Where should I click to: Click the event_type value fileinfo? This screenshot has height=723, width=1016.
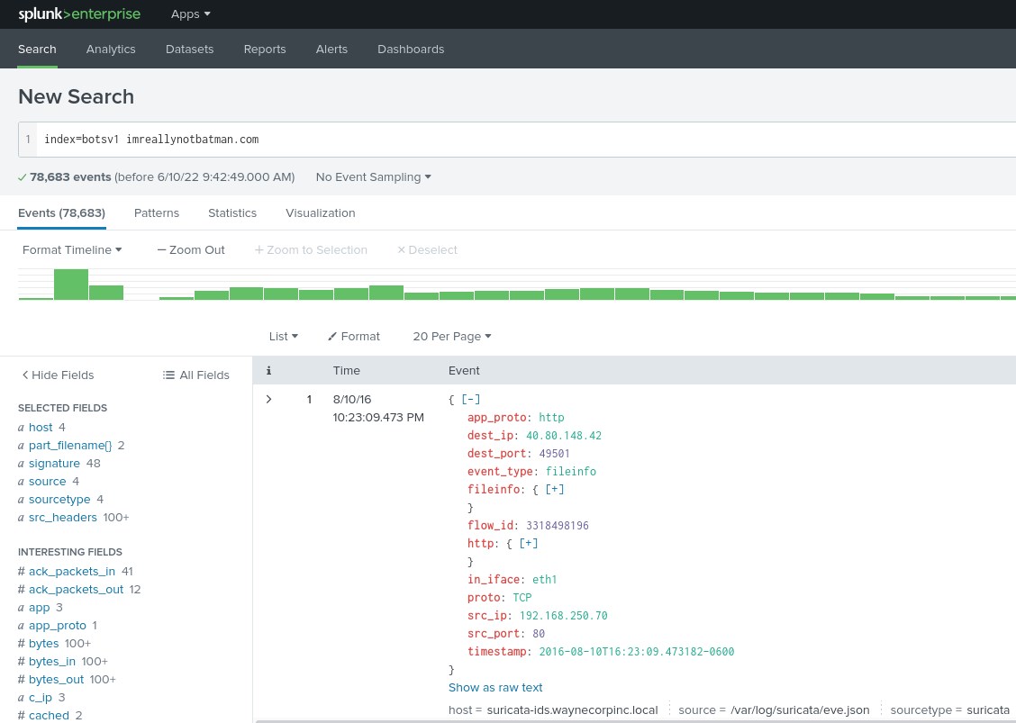571,472
